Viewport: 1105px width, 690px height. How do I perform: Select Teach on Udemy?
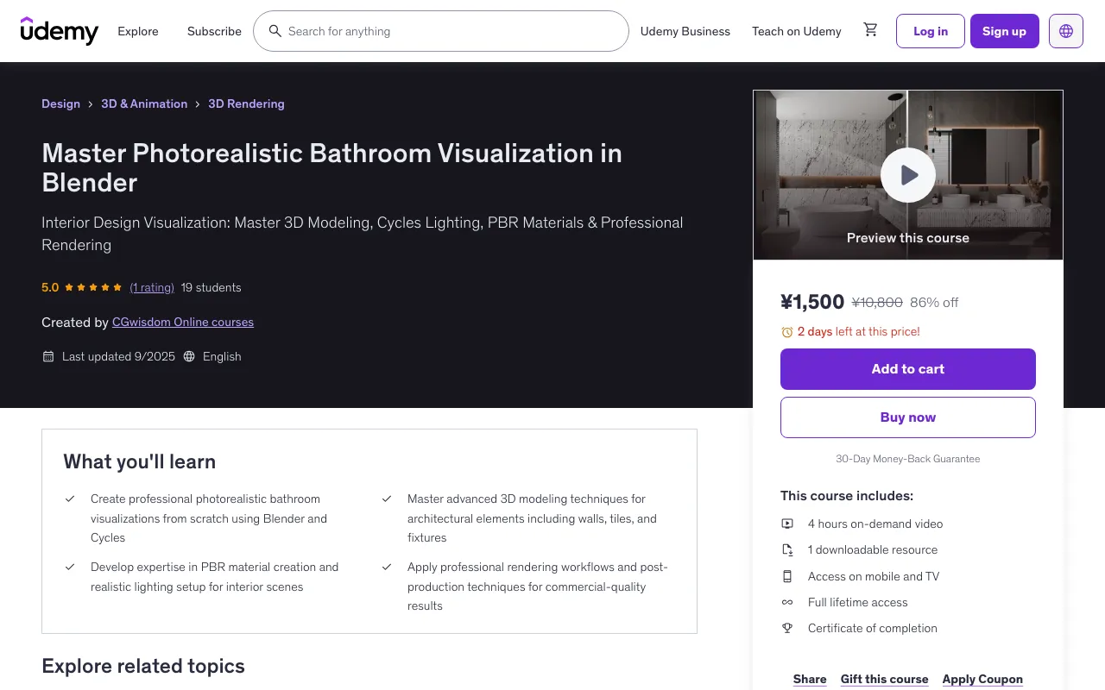tap(796, 31)
